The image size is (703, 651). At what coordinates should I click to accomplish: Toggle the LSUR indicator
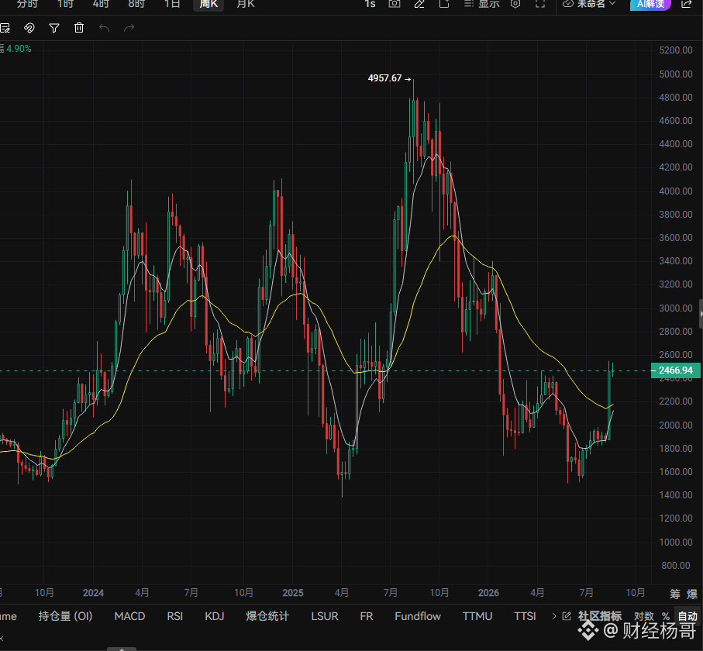click(325, 616)
